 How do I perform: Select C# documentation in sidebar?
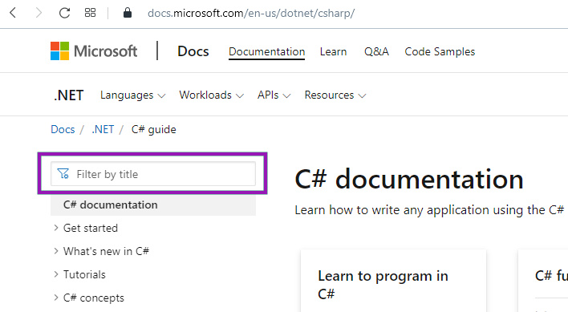tap(153, 205)
